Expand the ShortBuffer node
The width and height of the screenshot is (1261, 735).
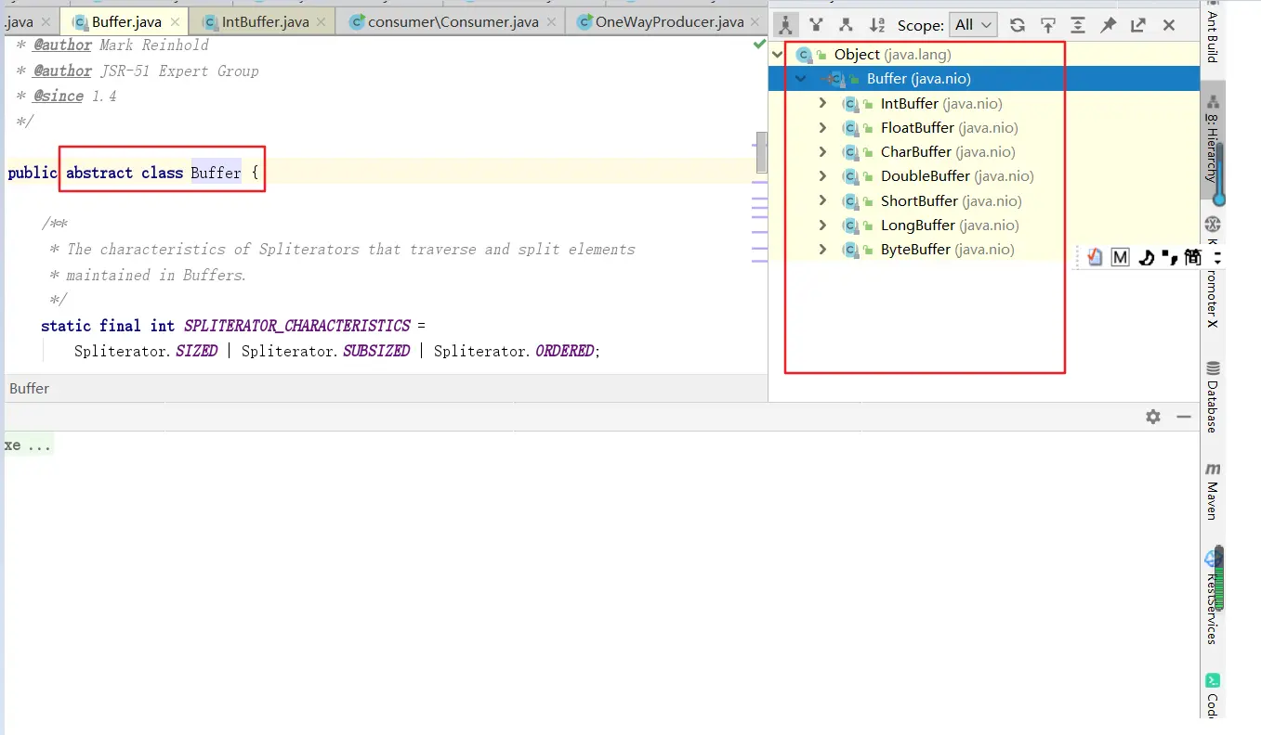822,200
